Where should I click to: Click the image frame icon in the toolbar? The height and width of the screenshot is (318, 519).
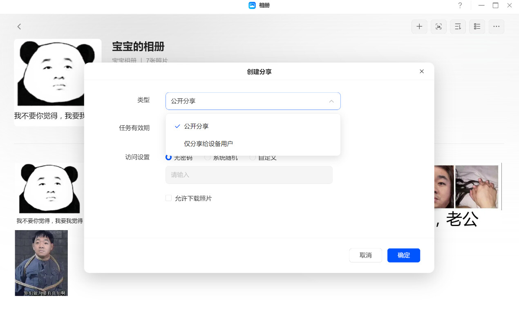438,27
